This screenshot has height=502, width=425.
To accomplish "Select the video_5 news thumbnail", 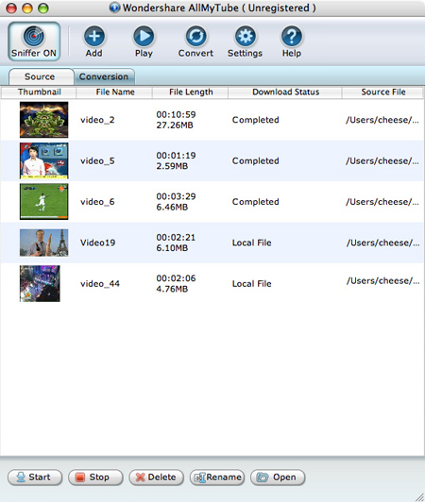I will tap(43, 160).
